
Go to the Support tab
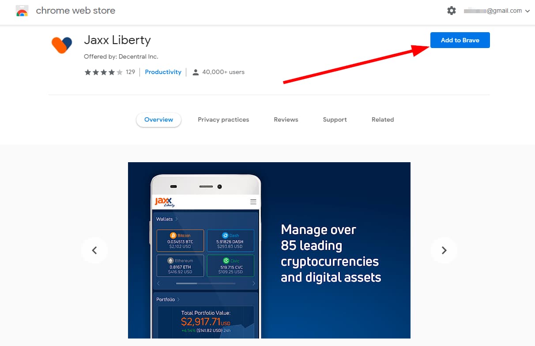(335, 119)
